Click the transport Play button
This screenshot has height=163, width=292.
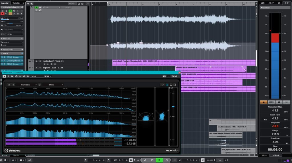(x=159, y=160)
